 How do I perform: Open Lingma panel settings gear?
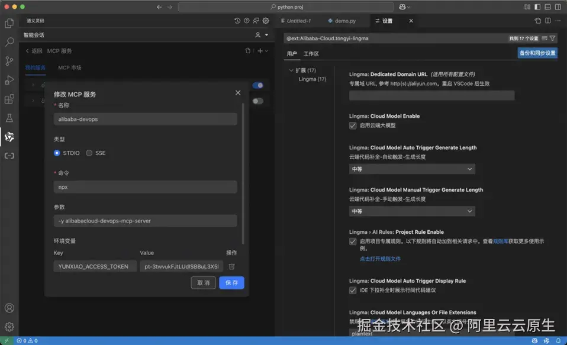tap(266, 21)
